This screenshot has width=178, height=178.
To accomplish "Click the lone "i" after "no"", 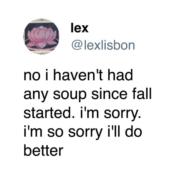I will coord(46,75).
